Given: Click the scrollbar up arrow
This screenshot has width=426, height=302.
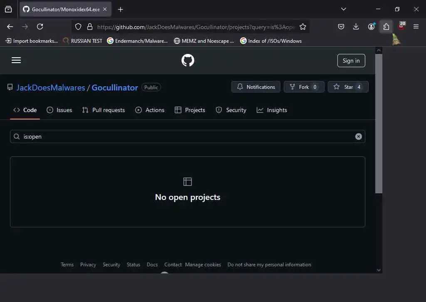Looking at the screenshot, I should [x=379, y=50].
